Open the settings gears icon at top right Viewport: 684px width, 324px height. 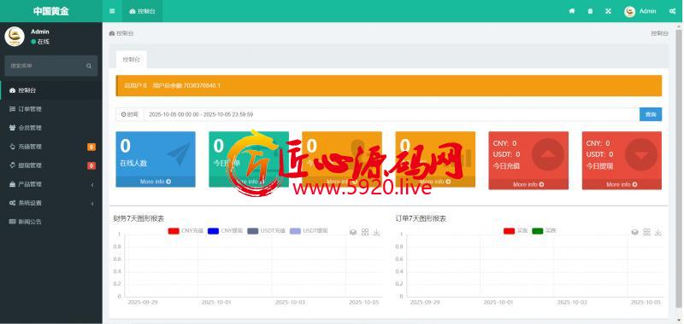click(x=672, y=11)
